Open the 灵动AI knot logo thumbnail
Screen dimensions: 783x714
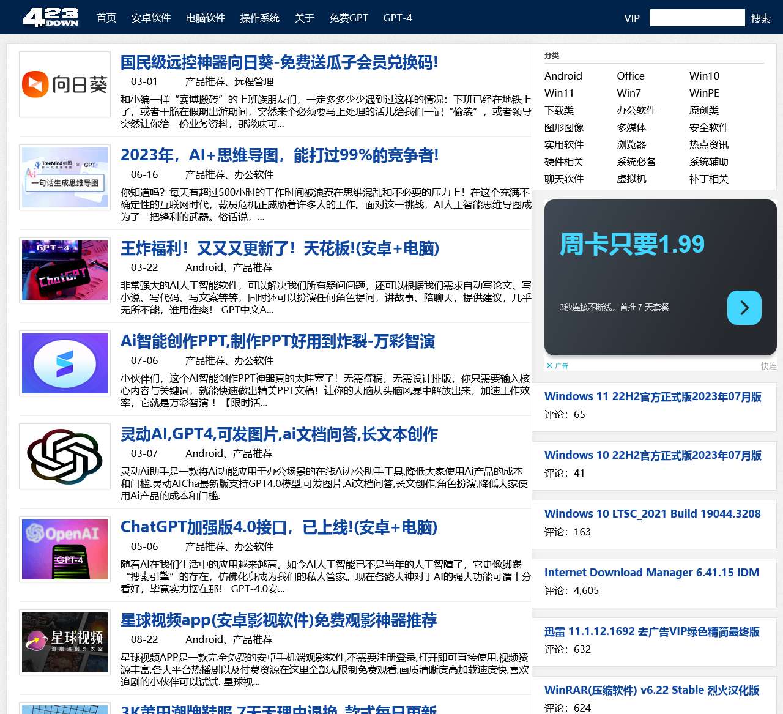[x=65, y=456]
